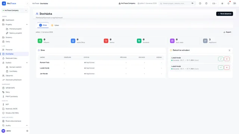Click the green Dovolená stat icon
Image resolution: width=239 pixels, height=134 pixels.
139,41
